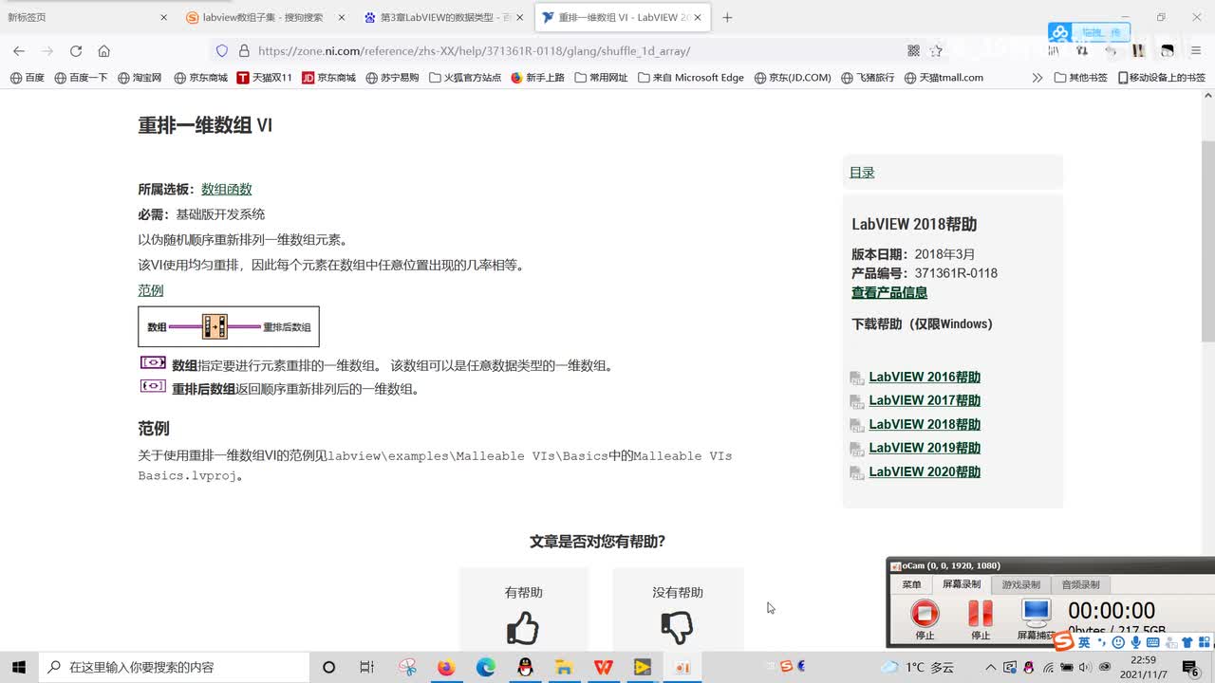This screenshot has width=1215, height=683.
Task: Switch to 第3章LabVIEW的数据类型 tab
Action: pos(442,17)
